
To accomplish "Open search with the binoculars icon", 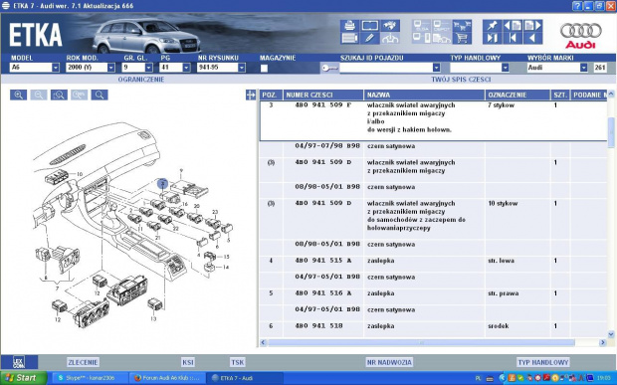I will (x=390, y=26).
